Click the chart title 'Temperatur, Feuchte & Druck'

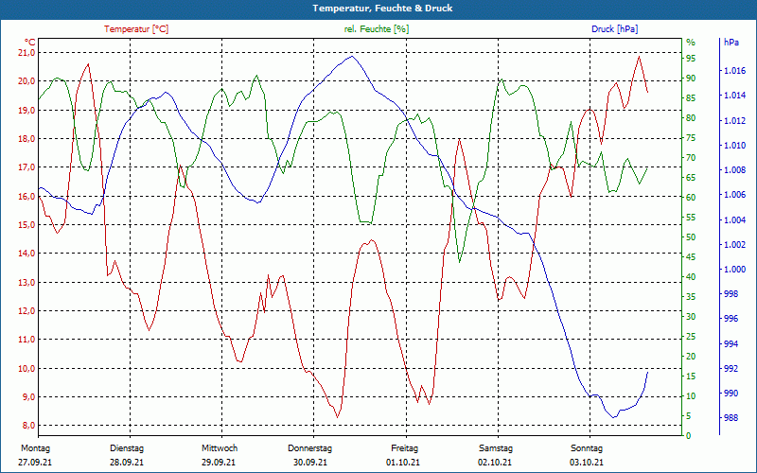tap(382, 9)
